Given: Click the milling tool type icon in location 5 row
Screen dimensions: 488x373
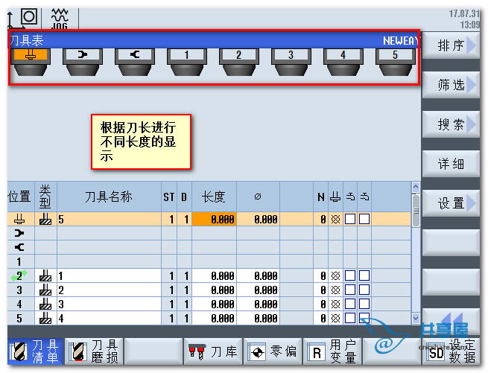Looking at the screenshot, I should (45, 318).
